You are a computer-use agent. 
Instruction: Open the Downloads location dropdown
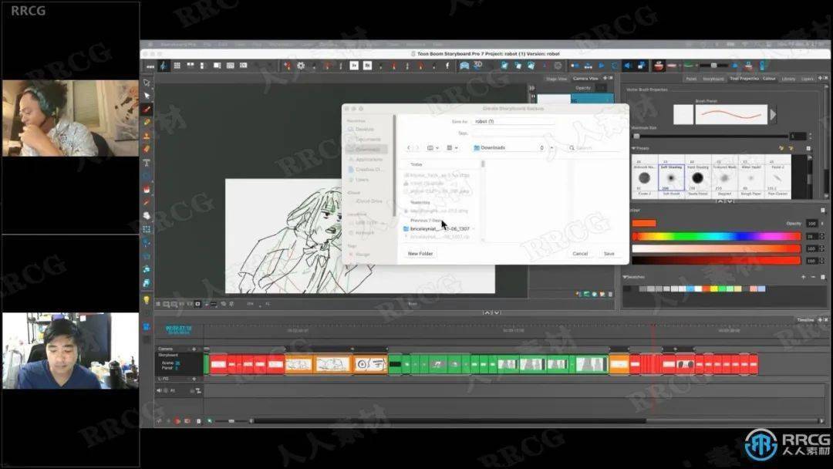pos(509,147)
